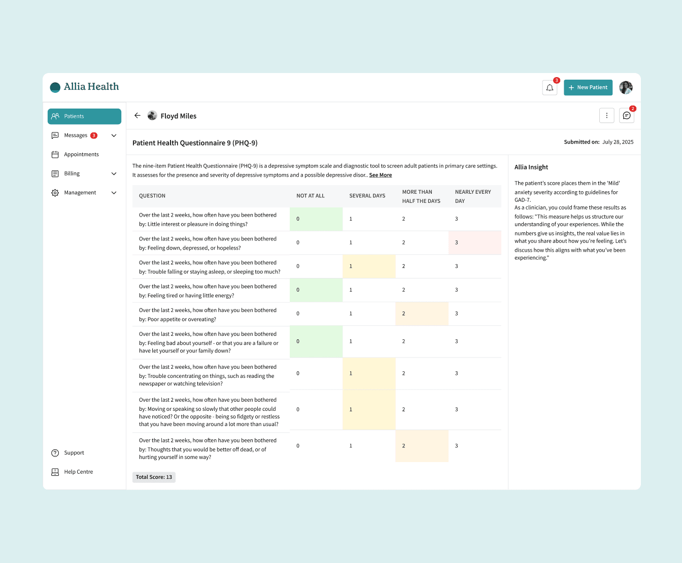Click Floyd Miles' avatar photo
Screen dimensions: 682x563
pos(152,116)
